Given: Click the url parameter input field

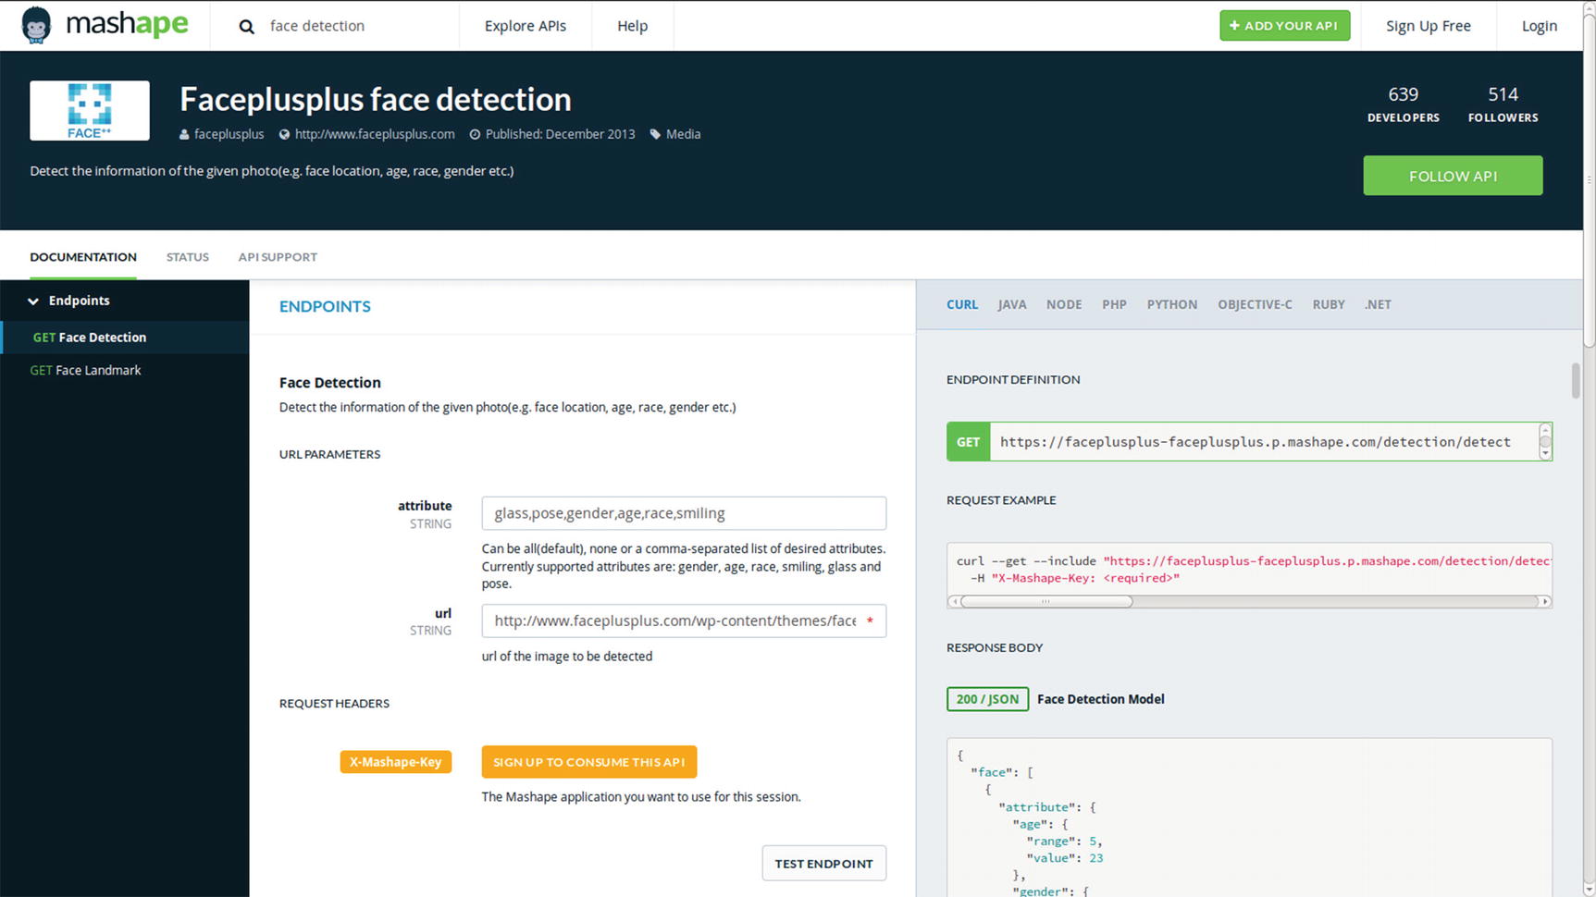Looking at the screenshot, I should (x=675, y=621).
